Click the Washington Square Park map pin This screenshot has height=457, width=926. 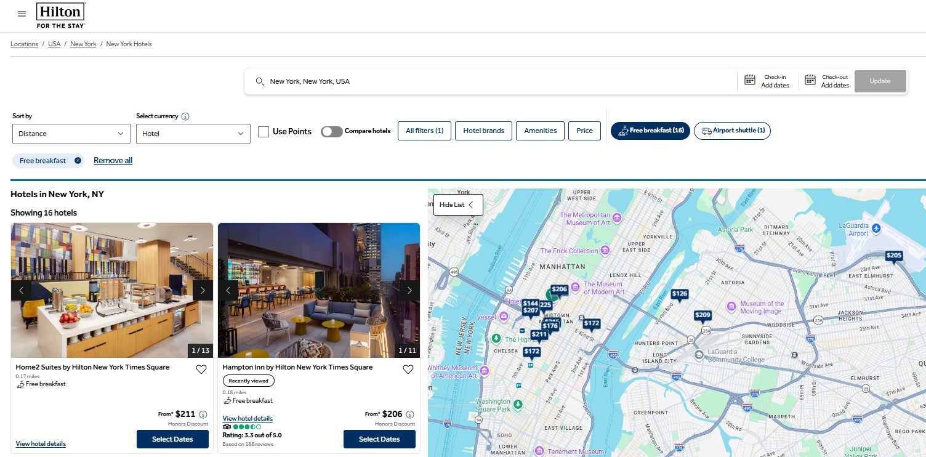point(518,404)
